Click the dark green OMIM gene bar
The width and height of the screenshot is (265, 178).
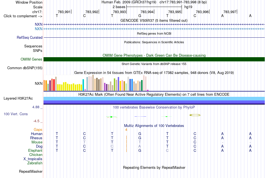(154, 59)
